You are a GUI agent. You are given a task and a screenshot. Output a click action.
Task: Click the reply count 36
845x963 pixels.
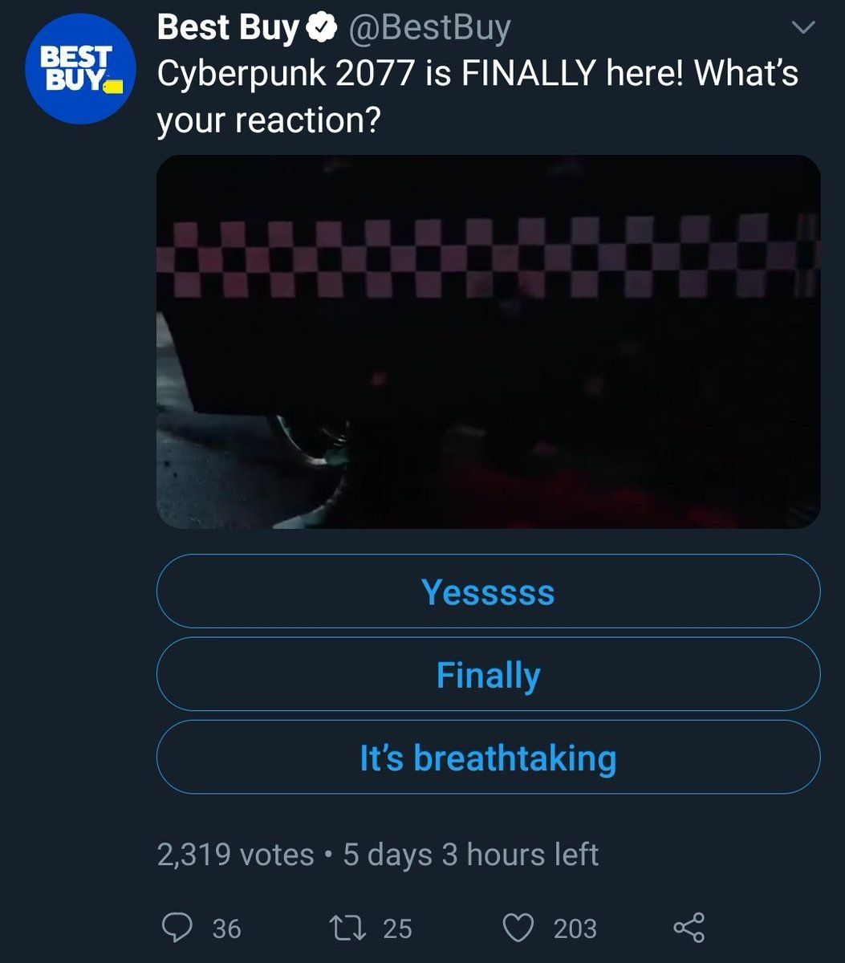coord(226,928)
